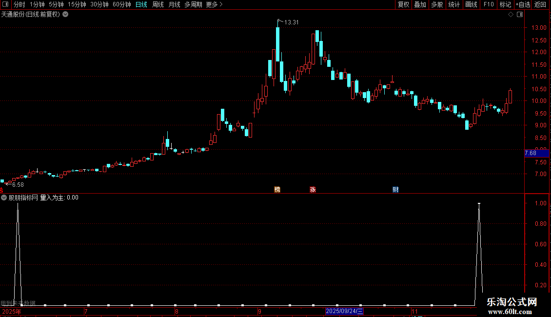Open the 统计 statistics button
This screenshot has width=551, height=317.
coord(453,4)
